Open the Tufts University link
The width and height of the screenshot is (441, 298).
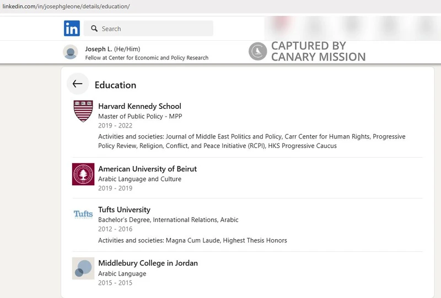pos(125,210)
